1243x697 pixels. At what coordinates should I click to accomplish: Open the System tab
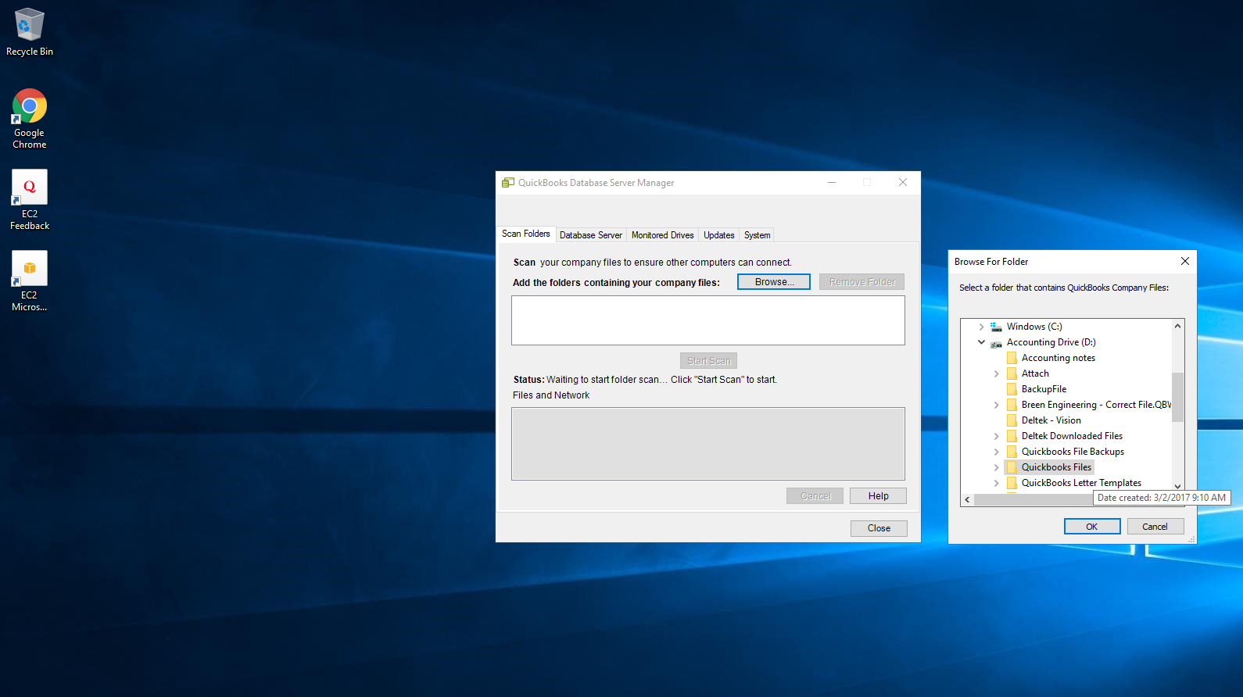coord(758,235)
